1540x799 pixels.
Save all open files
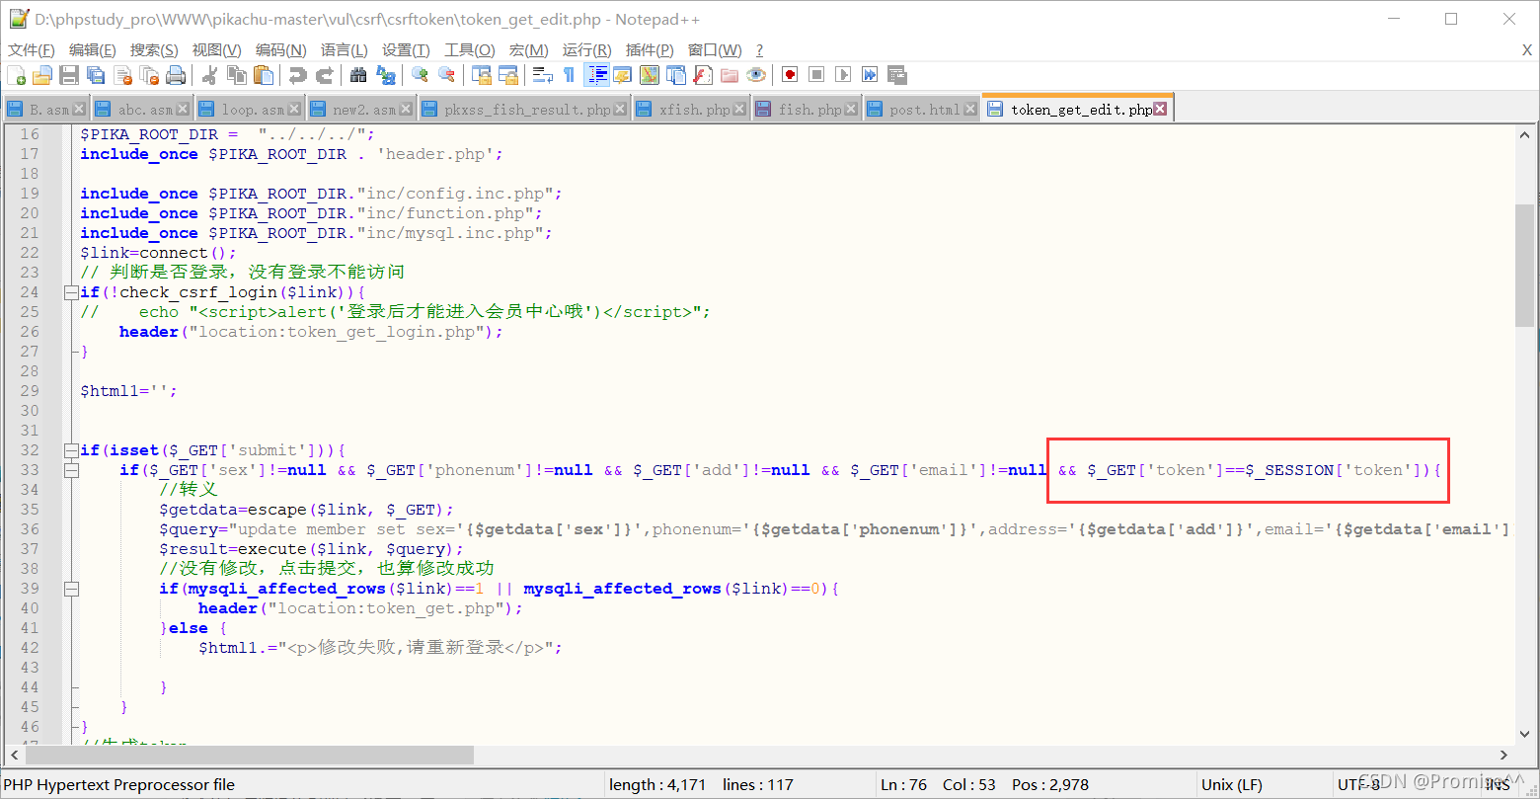click(96, 75)
